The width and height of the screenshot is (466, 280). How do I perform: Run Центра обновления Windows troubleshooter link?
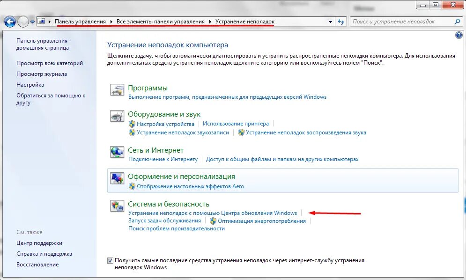(x=213, y=213)
